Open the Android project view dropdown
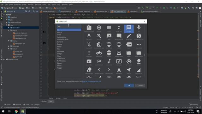Screen dimensions: 202x114 (10, 11)
